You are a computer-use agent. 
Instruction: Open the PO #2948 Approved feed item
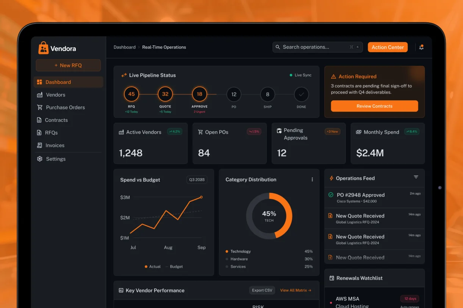click(374, 198)
